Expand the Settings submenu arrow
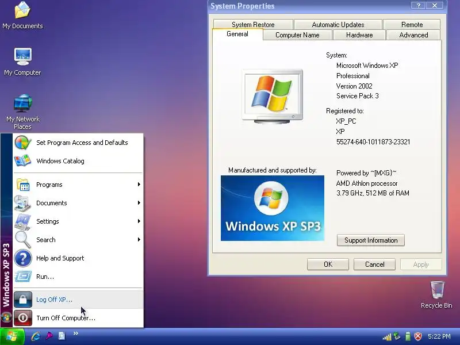The width and height of the screenshot is (460, 345). point(139,221)
